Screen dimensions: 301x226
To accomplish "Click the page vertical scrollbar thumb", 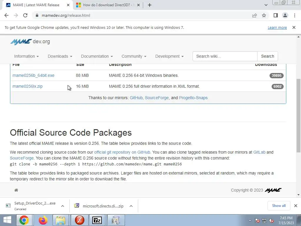I will tap(299, 116).
